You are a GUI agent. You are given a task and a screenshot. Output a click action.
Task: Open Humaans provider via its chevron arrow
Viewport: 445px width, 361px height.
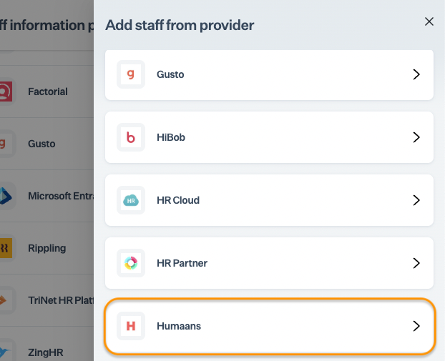[x=416, y=327]
